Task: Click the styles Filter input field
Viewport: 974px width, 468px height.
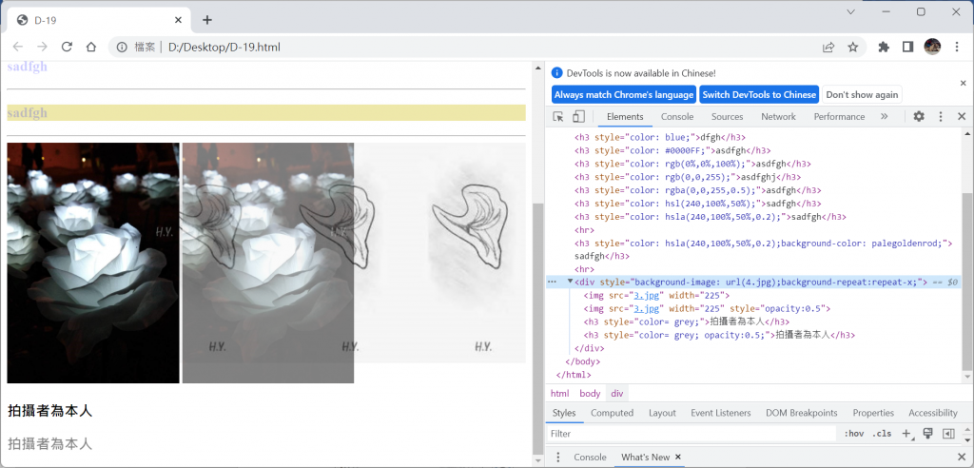Action: tap(692, 433)
